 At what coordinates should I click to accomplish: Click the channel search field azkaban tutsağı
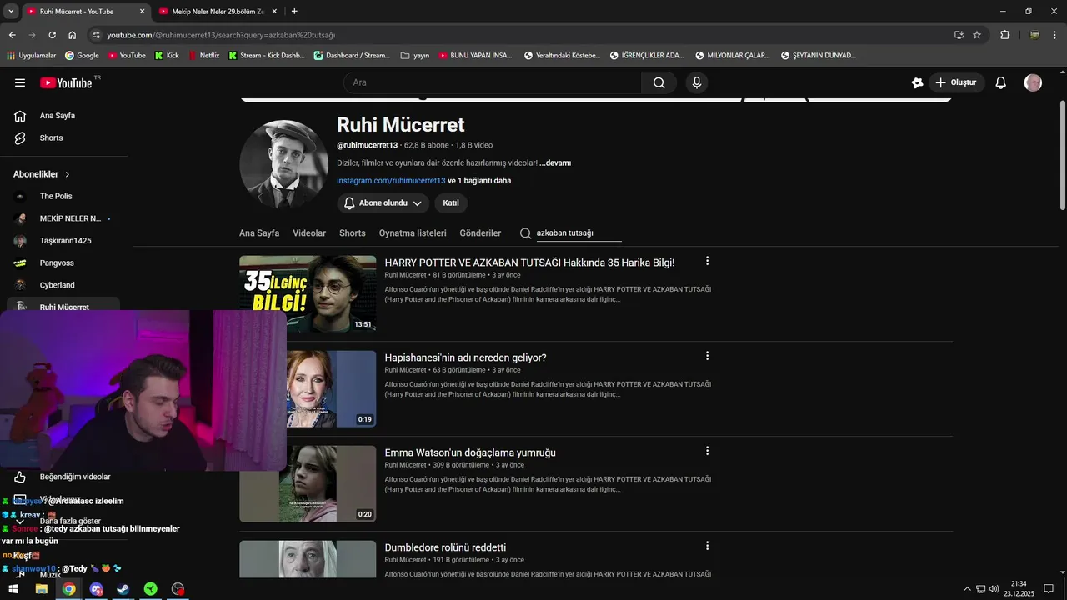click(x=579, y=233)
